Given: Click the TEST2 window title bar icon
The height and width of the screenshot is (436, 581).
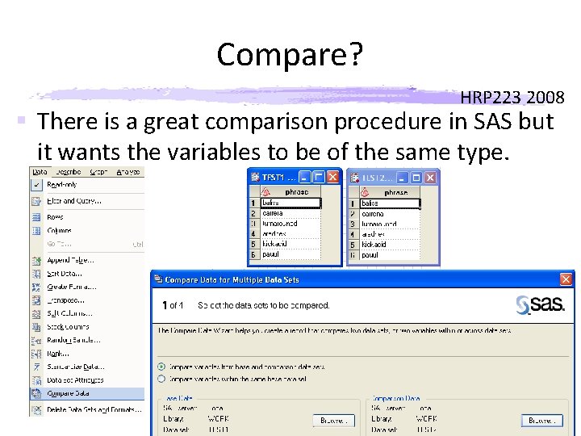Looking at the screenshot, I should coord(354,178).
